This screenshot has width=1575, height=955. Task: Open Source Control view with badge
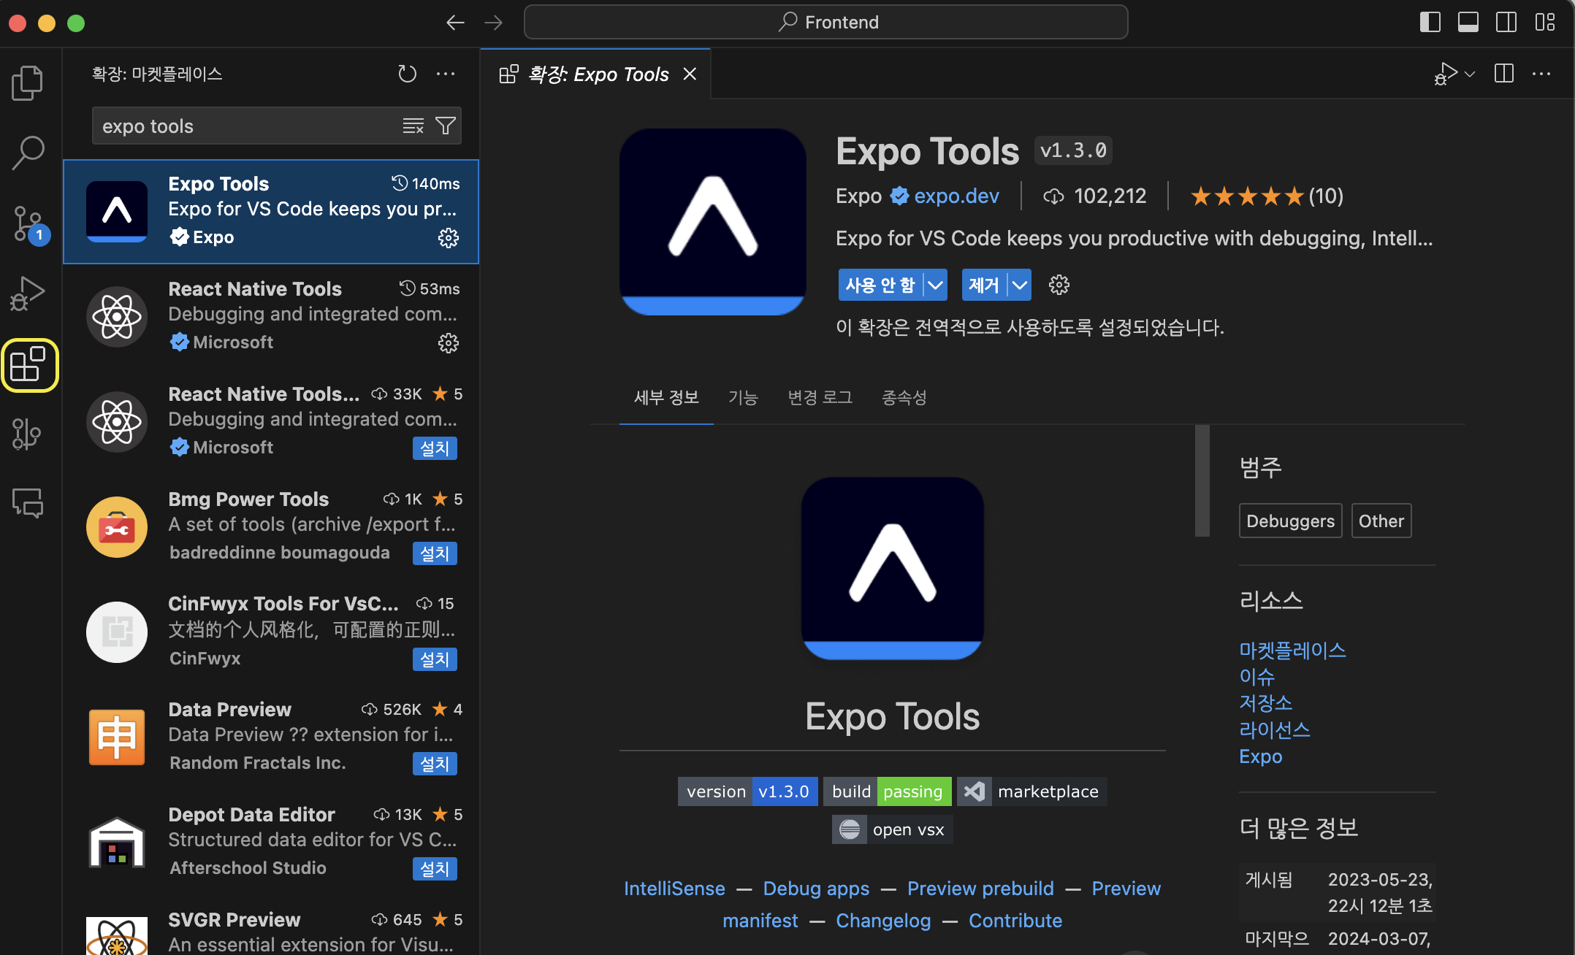pos(28,223)
